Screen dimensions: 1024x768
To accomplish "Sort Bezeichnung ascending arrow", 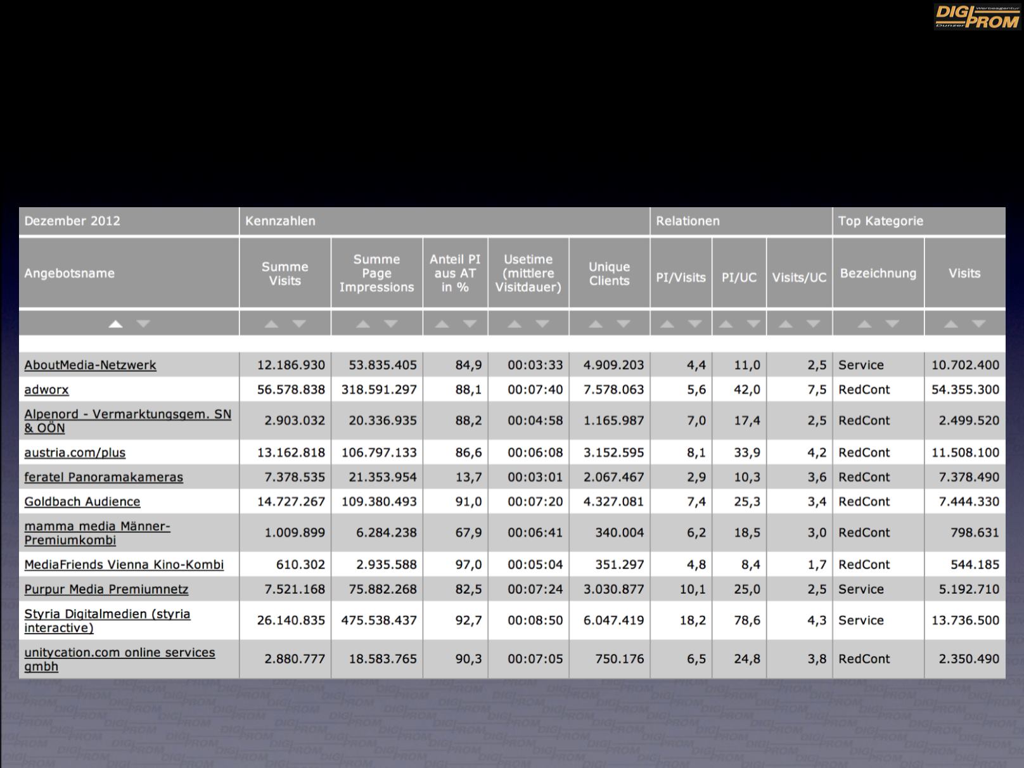I will pos(864,324).
